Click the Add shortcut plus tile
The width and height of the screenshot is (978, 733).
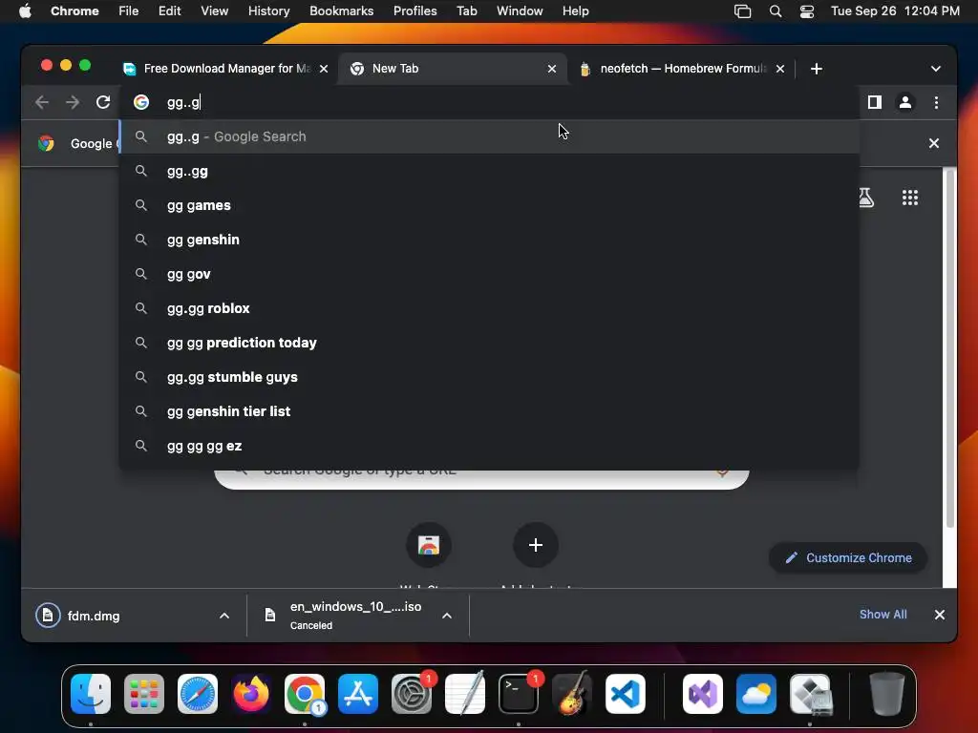(535, 545)
